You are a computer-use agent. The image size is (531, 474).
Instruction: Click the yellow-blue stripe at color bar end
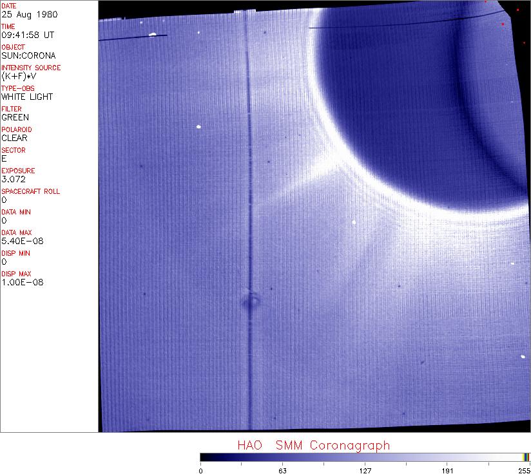(x=526, y=457)
